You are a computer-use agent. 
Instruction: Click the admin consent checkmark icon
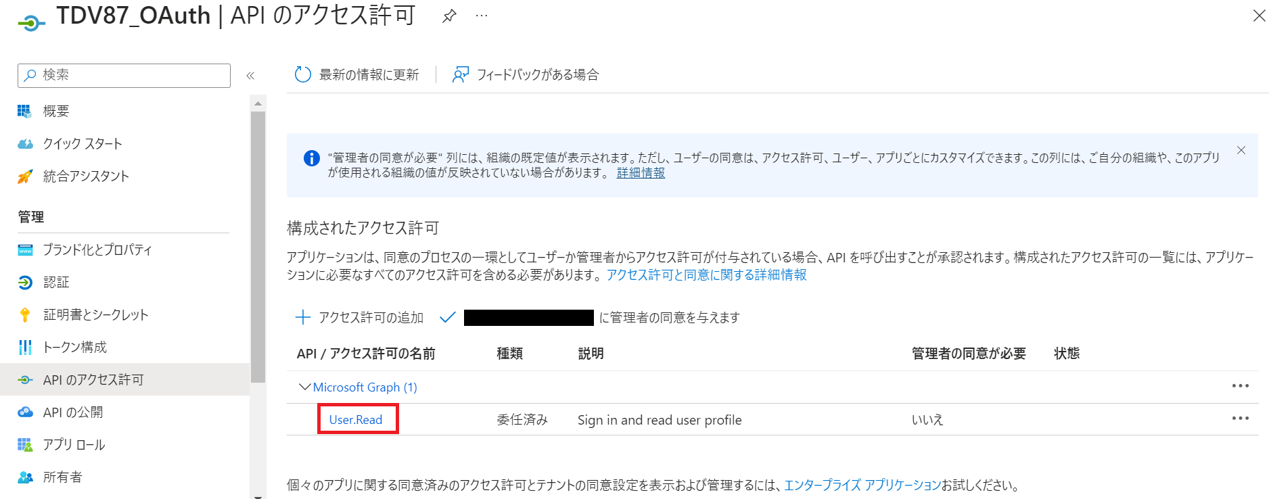coord(447,317)
